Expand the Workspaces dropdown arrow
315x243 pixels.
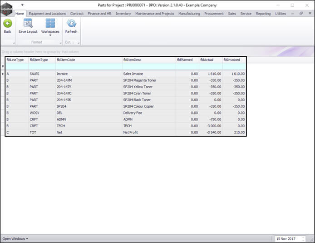click(x=50, y=35)
